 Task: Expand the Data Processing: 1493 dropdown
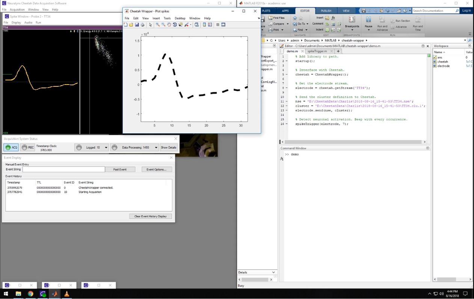pyautogui.click(x=156, y=148)
